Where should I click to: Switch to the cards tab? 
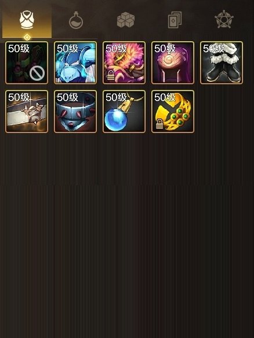click(175, 20)
